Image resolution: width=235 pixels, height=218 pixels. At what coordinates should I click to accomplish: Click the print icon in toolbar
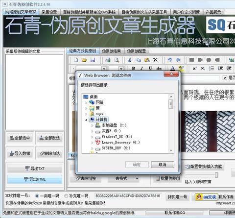point(108,60)
